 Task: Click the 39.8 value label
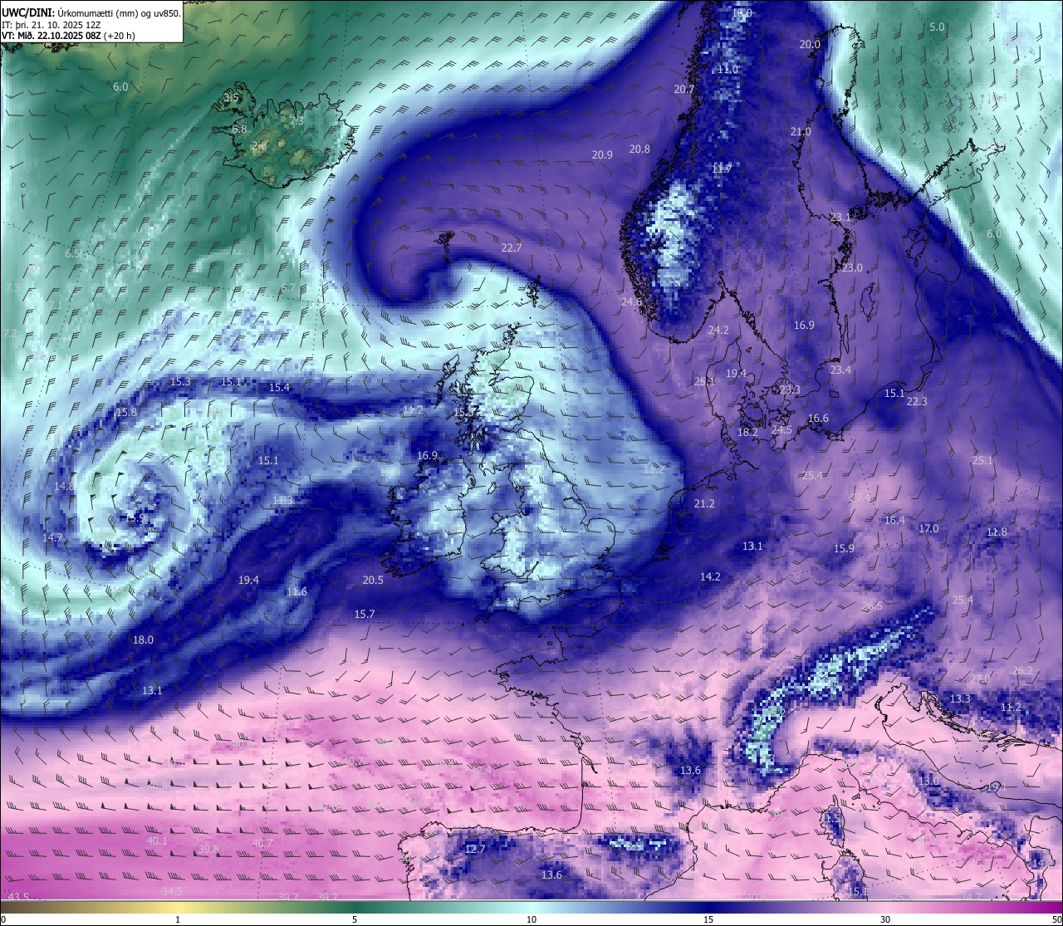209,849
